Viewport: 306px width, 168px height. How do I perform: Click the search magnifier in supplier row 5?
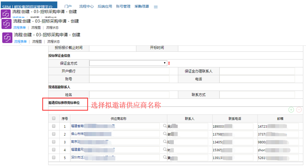tap(165, 158)
